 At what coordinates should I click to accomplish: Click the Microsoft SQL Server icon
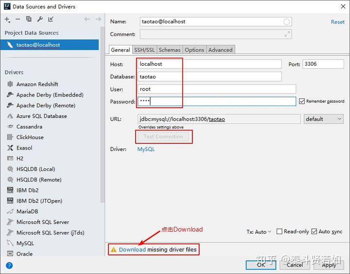point(10,222)
